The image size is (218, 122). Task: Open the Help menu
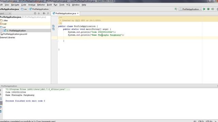(84, 5)
